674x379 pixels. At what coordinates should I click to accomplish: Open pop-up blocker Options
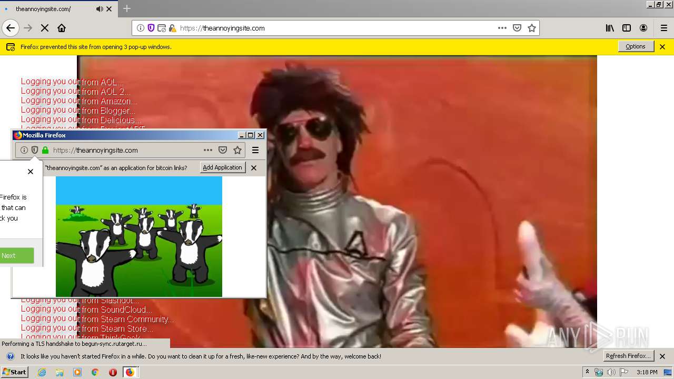click(x=636, y=46)
